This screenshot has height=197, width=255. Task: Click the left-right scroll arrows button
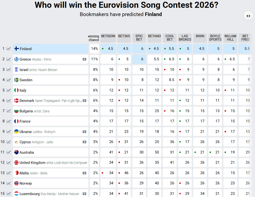(248, 16)
